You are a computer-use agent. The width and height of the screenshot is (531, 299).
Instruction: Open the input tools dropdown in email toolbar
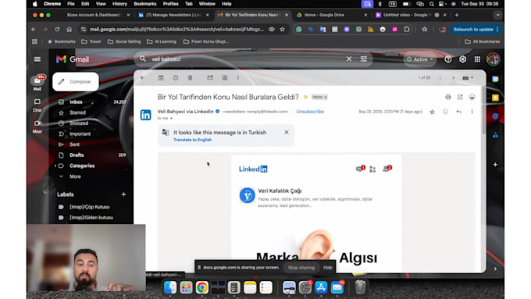(x=468, y=78)
